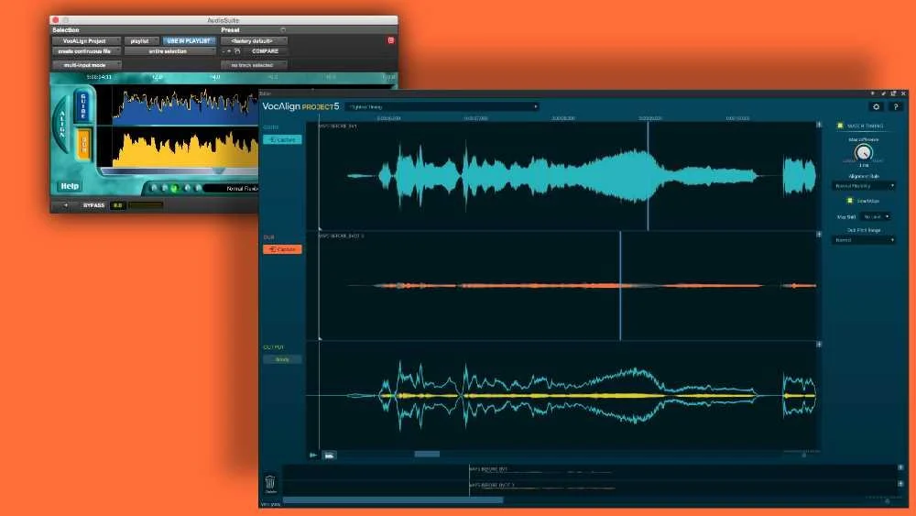Screen dimensions: 916x516
Task: Open the Preset menu circle icon in AudioSuite
Action: pos(283,30)
